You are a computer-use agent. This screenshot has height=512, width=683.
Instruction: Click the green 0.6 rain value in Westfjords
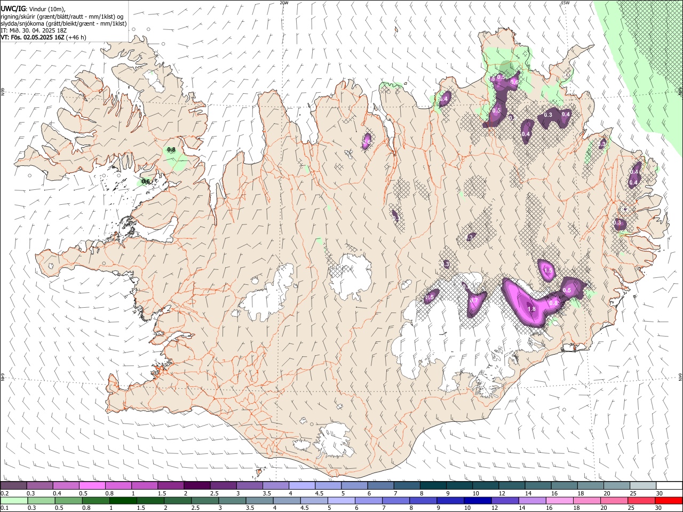pyautogui.click(x=146, y=182)
